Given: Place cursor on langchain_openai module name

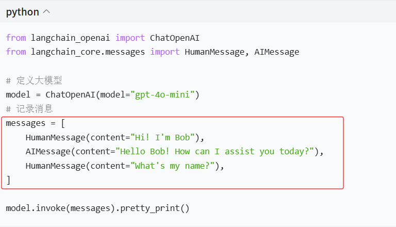Looking at the screenshot, I should [x=70, y=38].
